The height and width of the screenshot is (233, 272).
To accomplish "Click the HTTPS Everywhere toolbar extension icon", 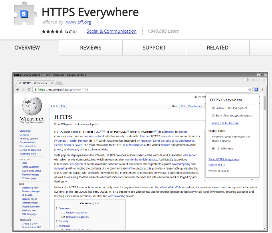I will click(256, 89).
